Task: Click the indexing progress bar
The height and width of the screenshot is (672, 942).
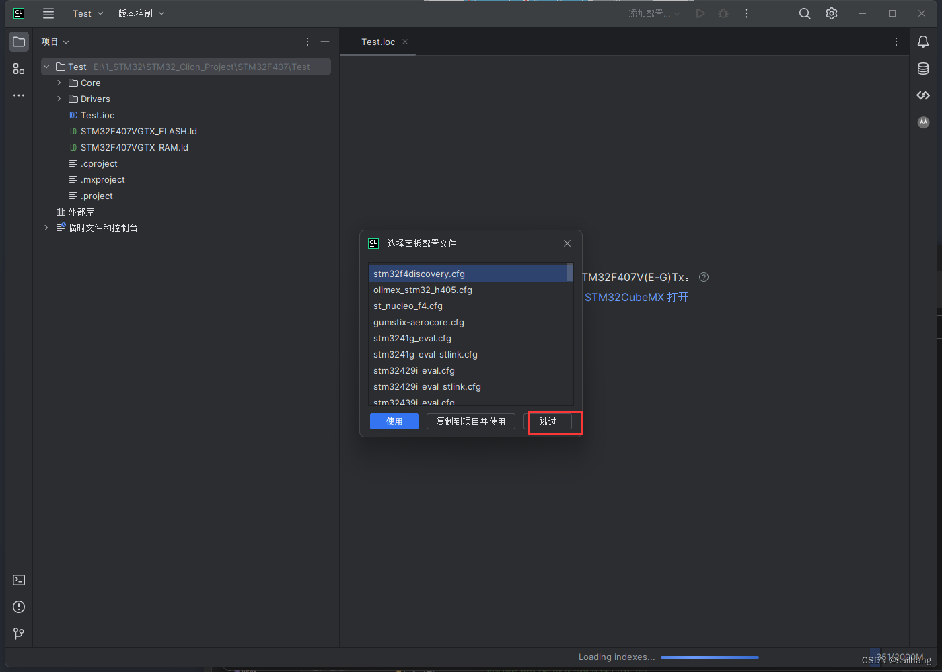Action: coord(710,657)
